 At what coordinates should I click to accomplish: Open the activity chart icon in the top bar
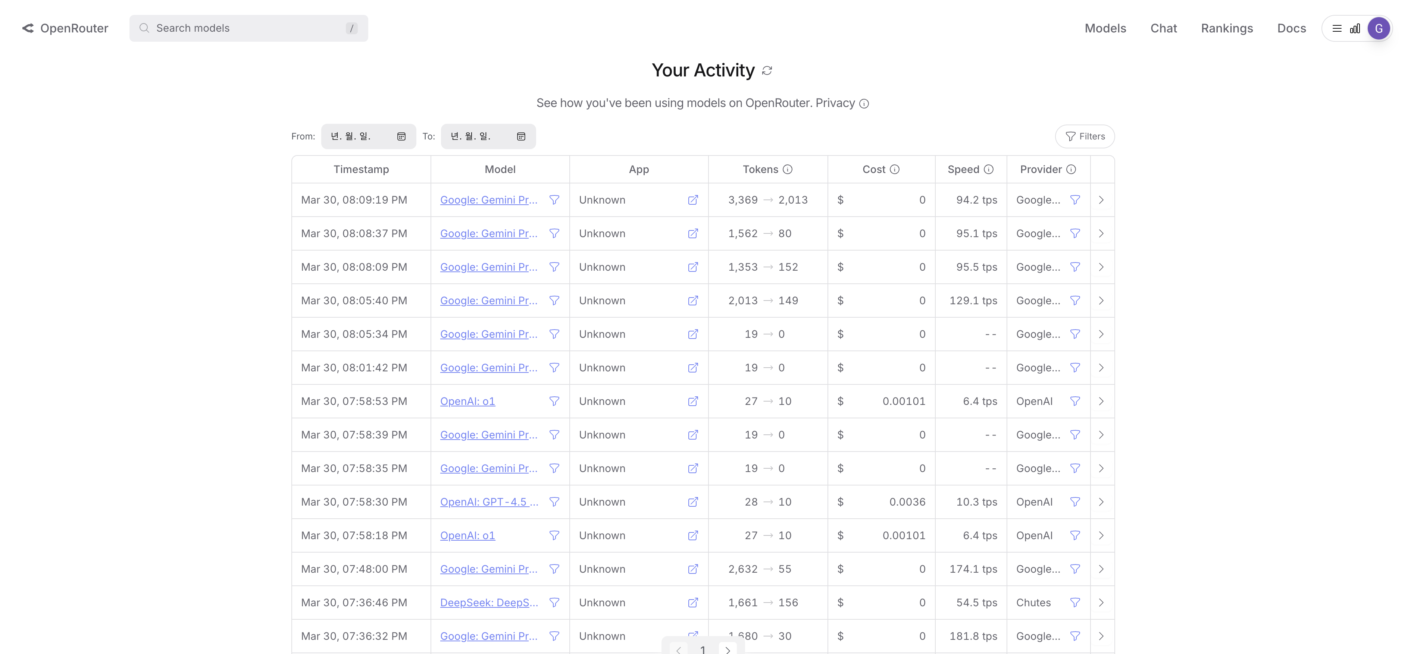pos(1355,28)
